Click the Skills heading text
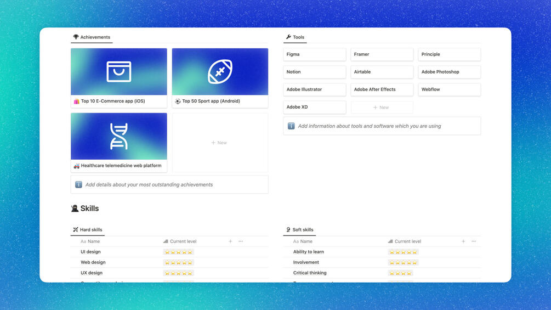 click(x=89, y=208)
